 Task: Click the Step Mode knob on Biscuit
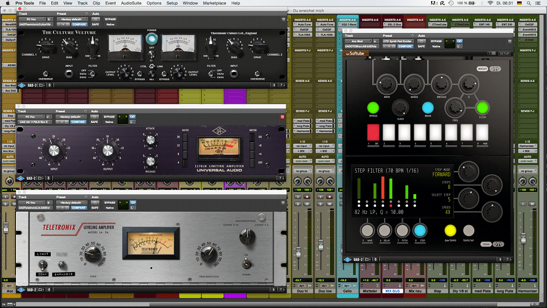point(468,172)
